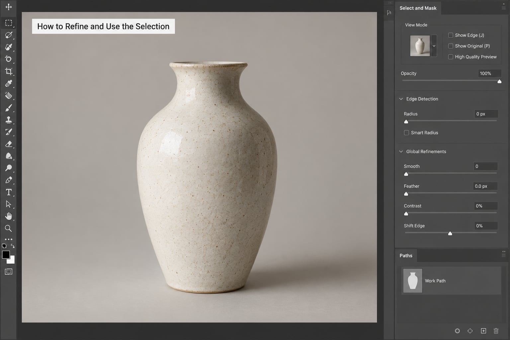
Task: Click the black foreground color swatch
Action: pyautogui.click(x=6, y=255)
